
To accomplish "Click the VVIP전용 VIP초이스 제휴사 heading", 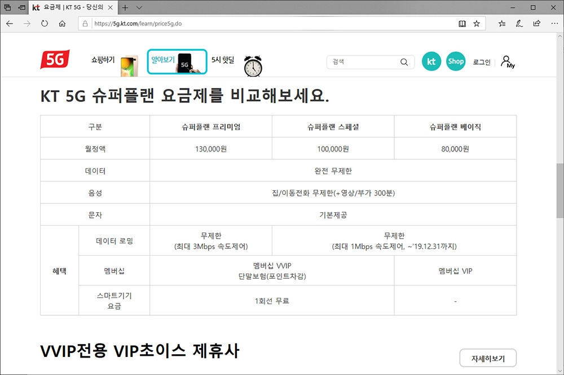I will 139,351.
